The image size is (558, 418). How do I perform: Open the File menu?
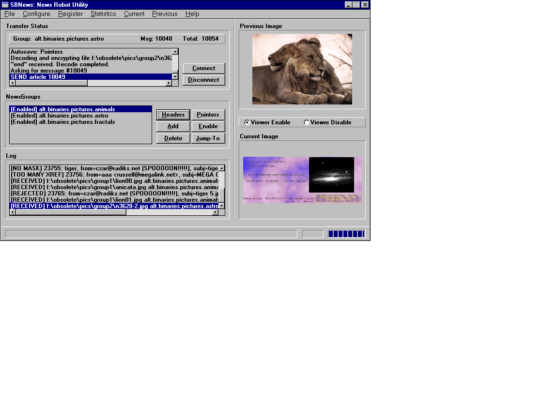point(10,14)
